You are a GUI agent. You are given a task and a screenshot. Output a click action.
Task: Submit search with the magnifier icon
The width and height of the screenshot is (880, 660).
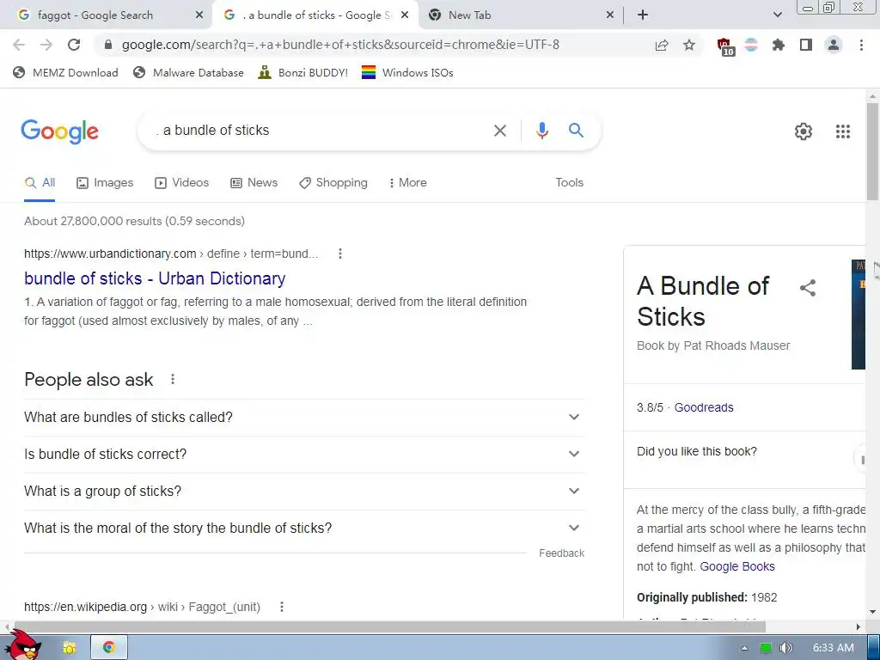click(x=576, y=131)
